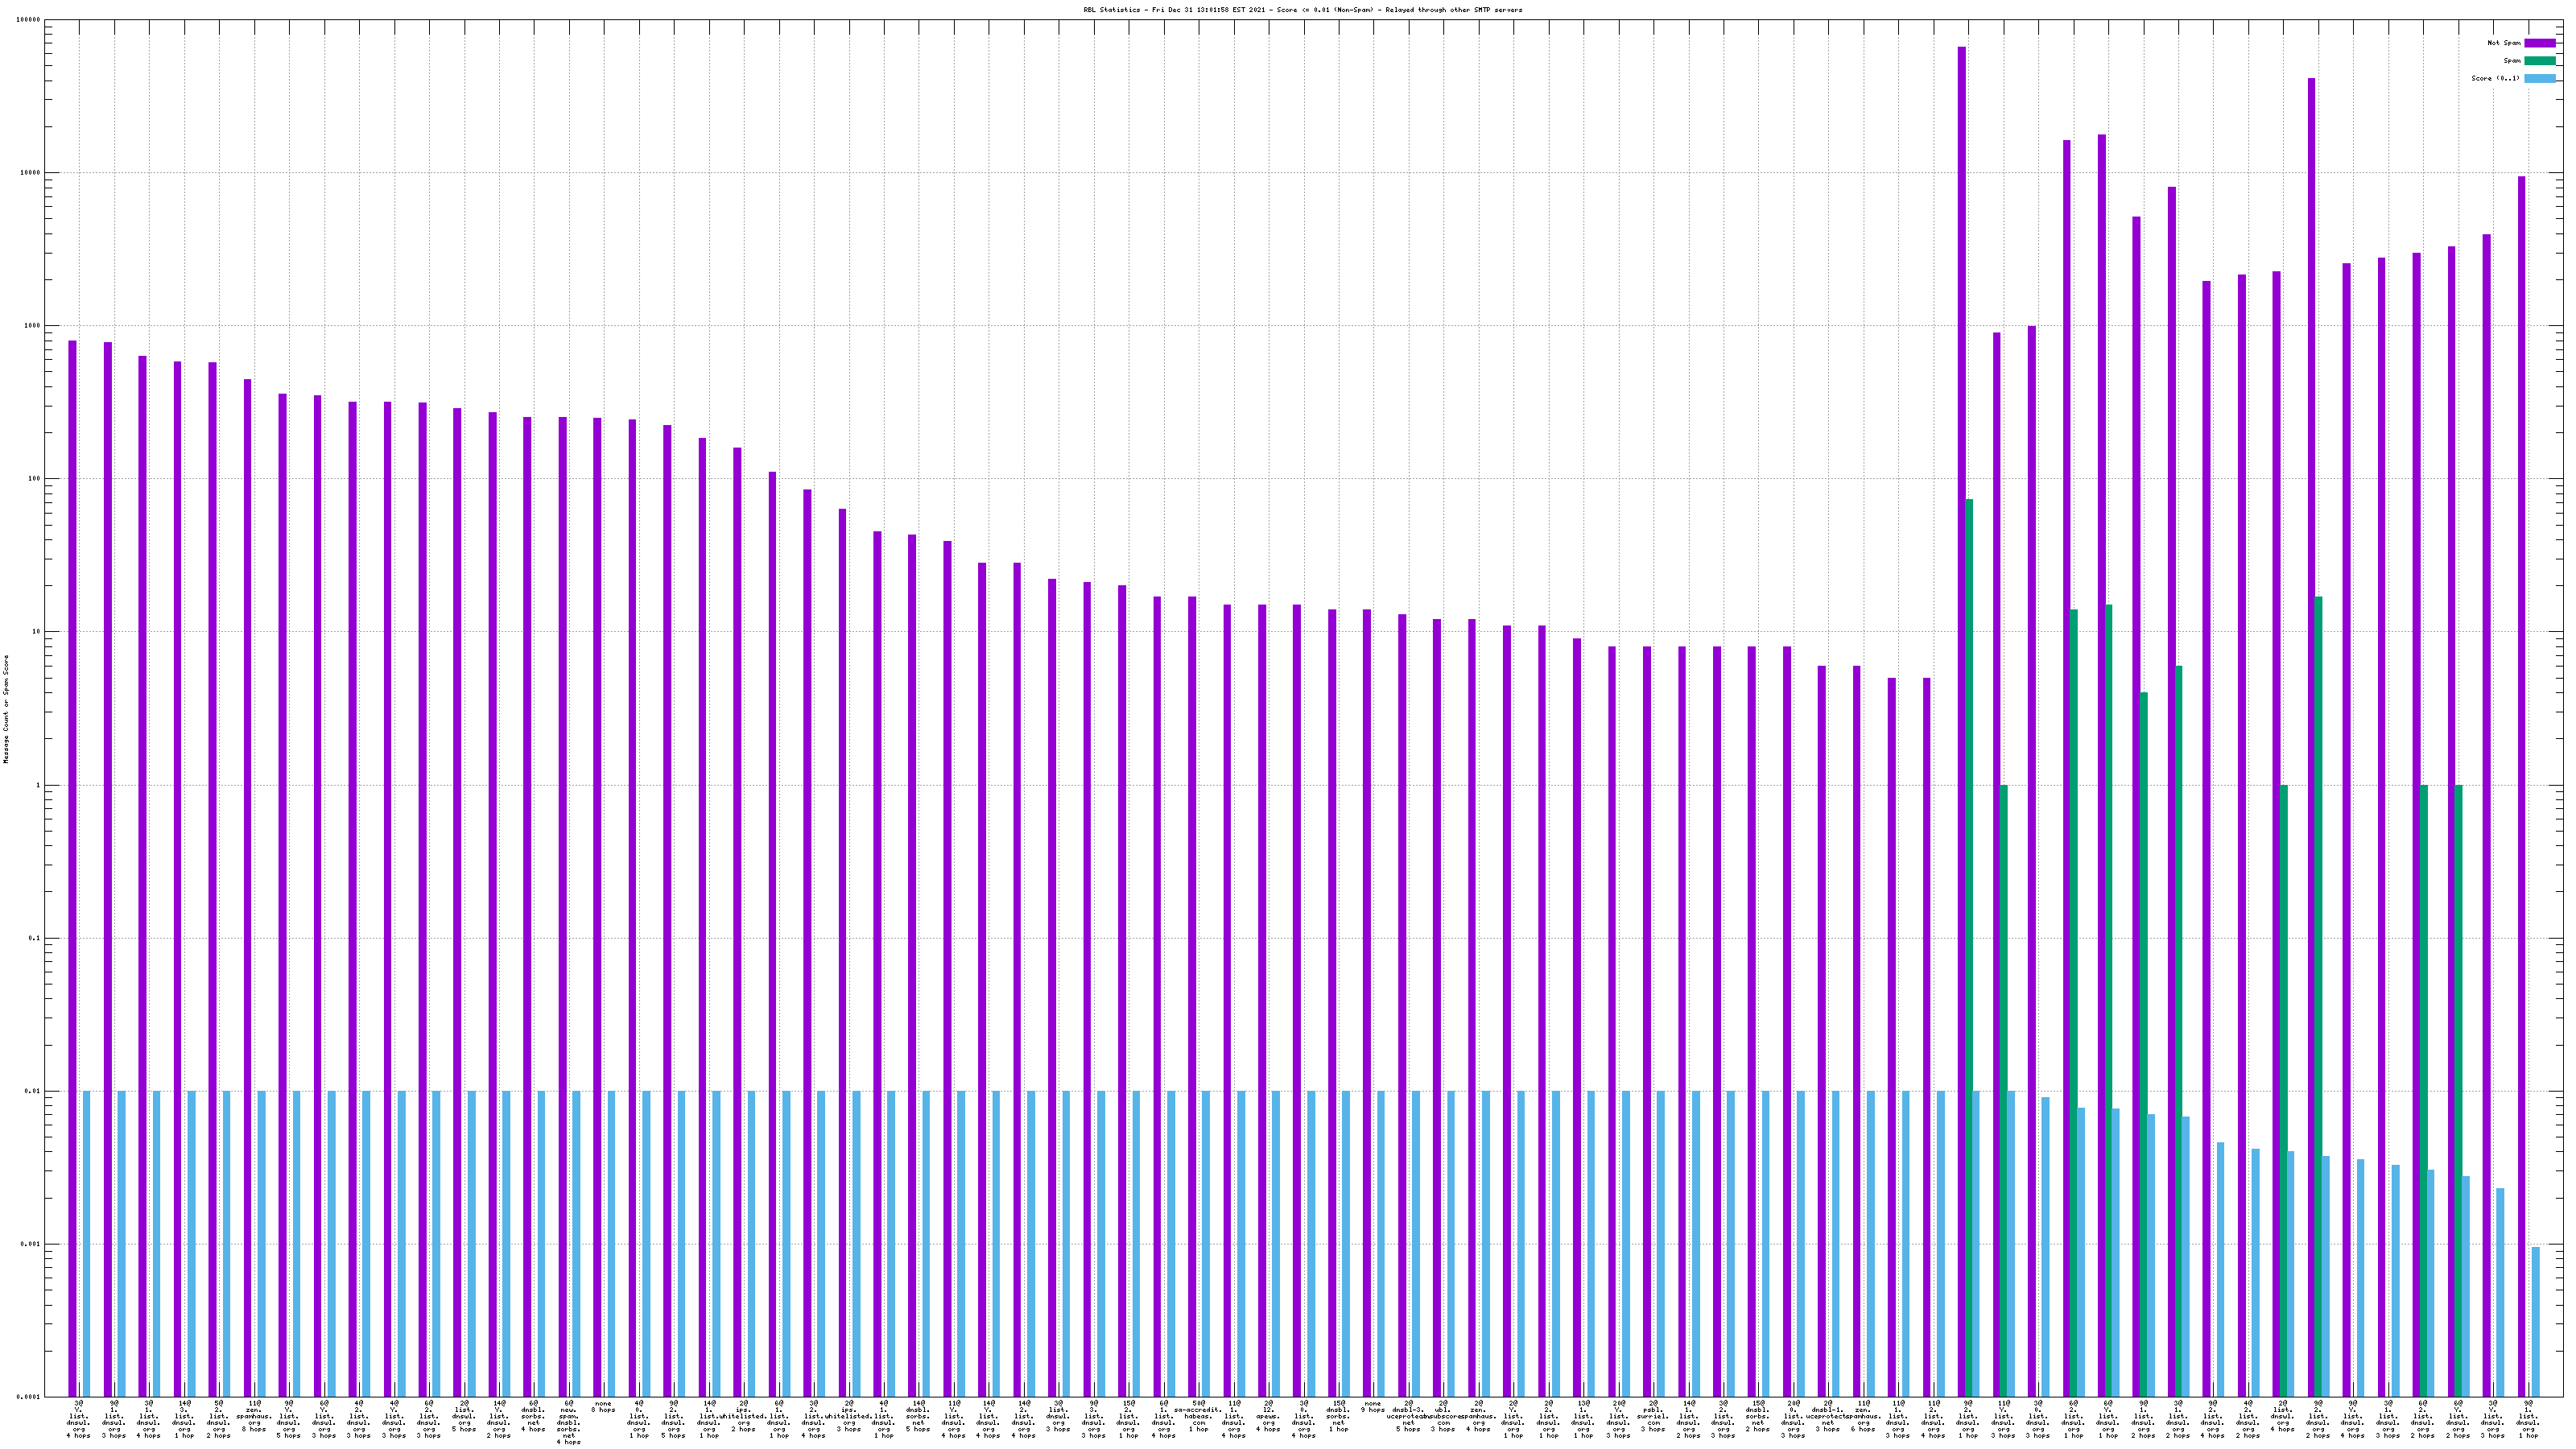Click the 'Score (0..1)' legend text
Viewport: 2576px width, 1449px height.
(x=2495, y=78)
